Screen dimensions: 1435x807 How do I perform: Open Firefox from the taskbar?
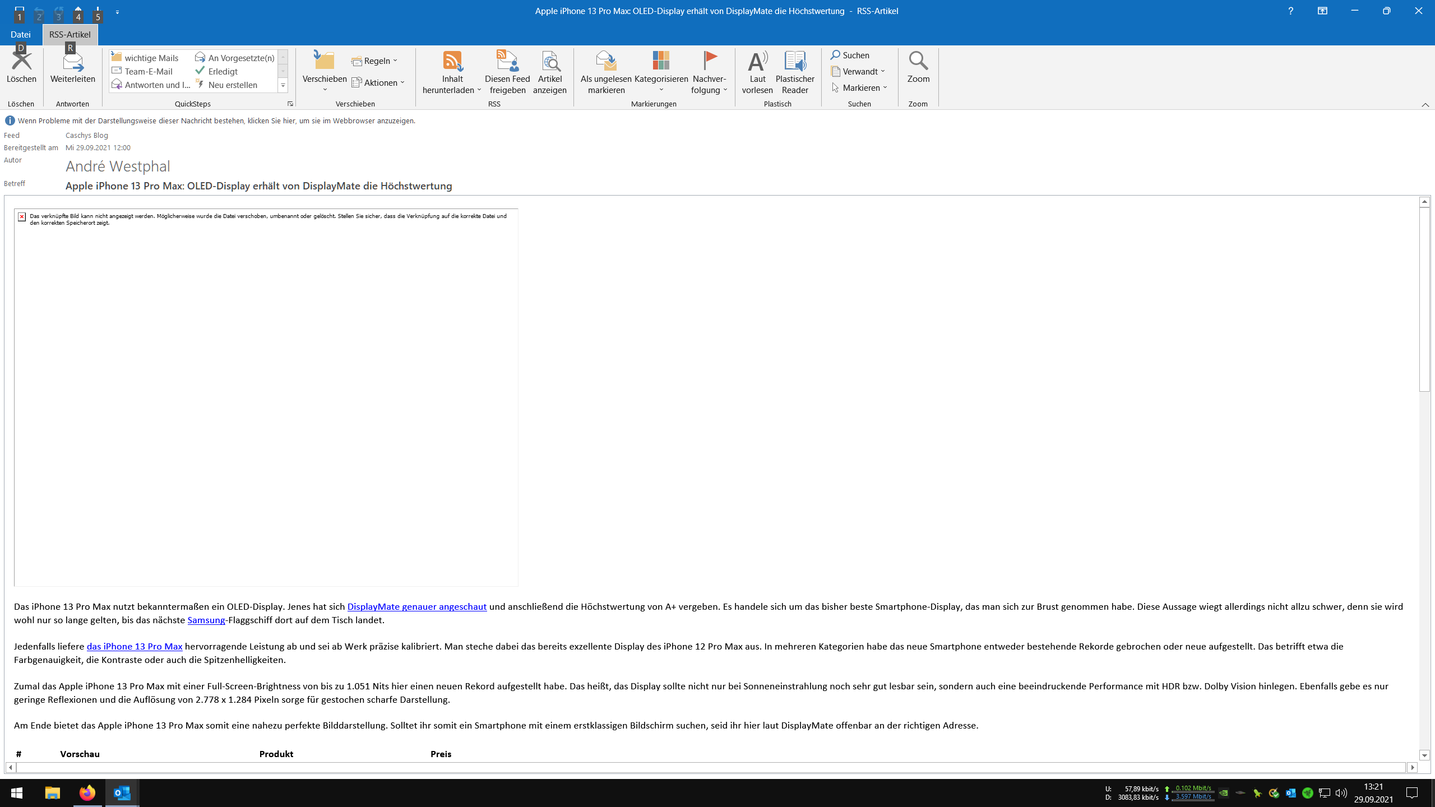pos(87,793)
